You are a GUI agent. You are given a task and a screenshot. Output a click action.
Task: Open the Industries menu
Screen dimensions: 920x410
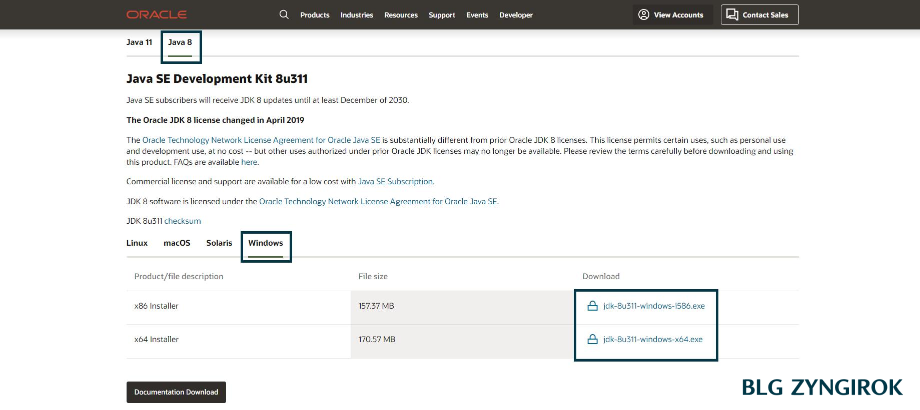coord(357,15)
